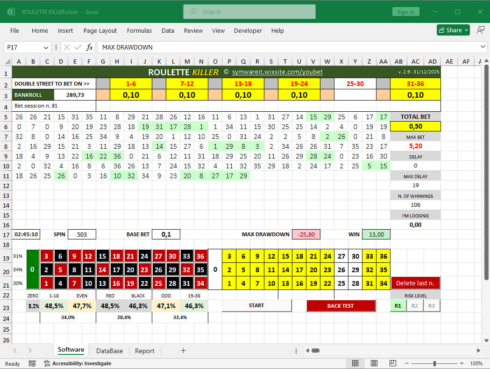Click the Sign in button
The height and width of the screenshot is (369, 490).
pos(405,12)
